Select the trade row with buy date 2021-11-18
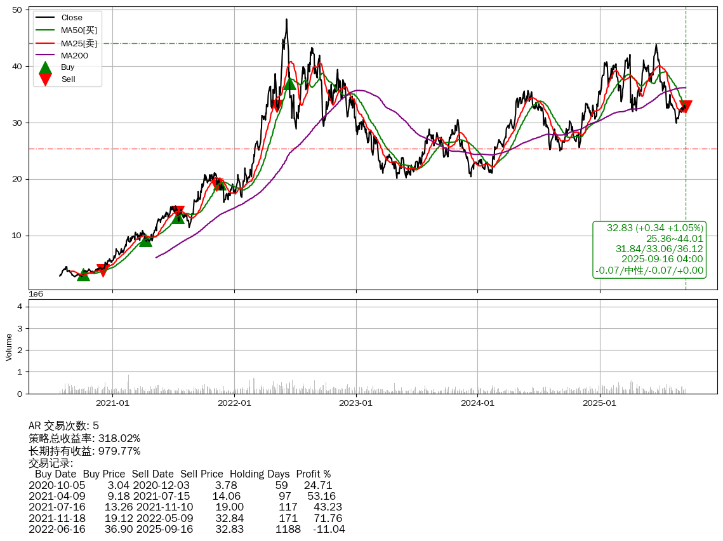723x541 pixels. coord(186,518)
